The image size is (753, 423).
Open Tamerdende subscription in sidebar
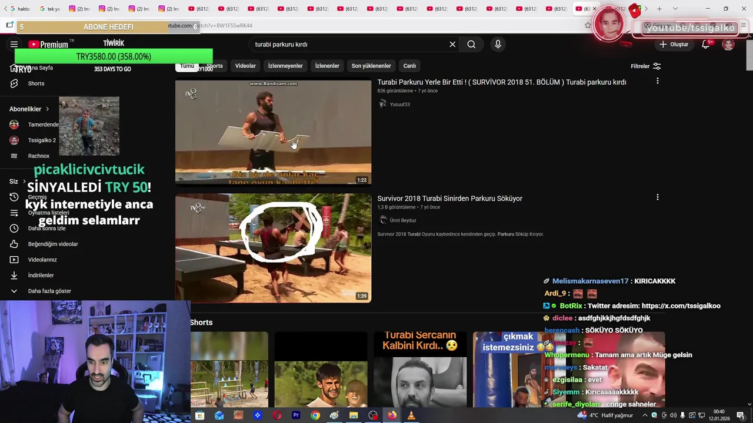click(35, 125)
